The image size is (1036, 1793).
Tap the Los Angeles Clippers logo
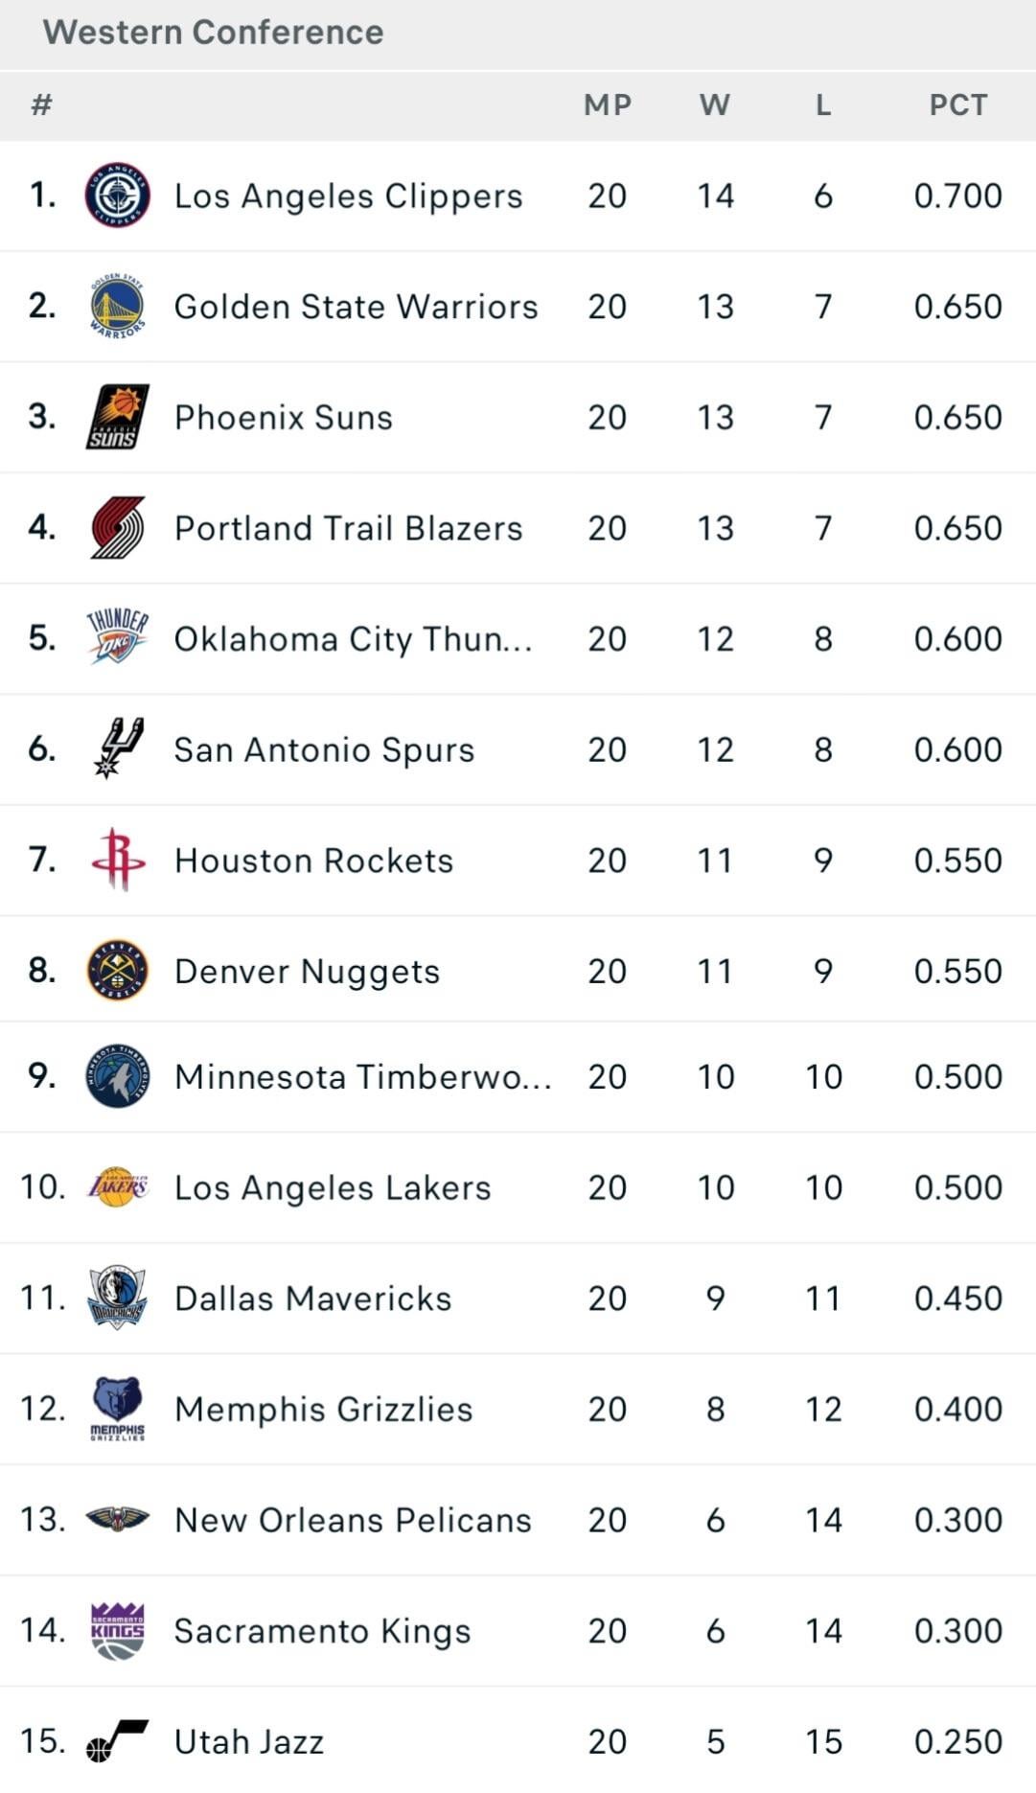point(117,195)
